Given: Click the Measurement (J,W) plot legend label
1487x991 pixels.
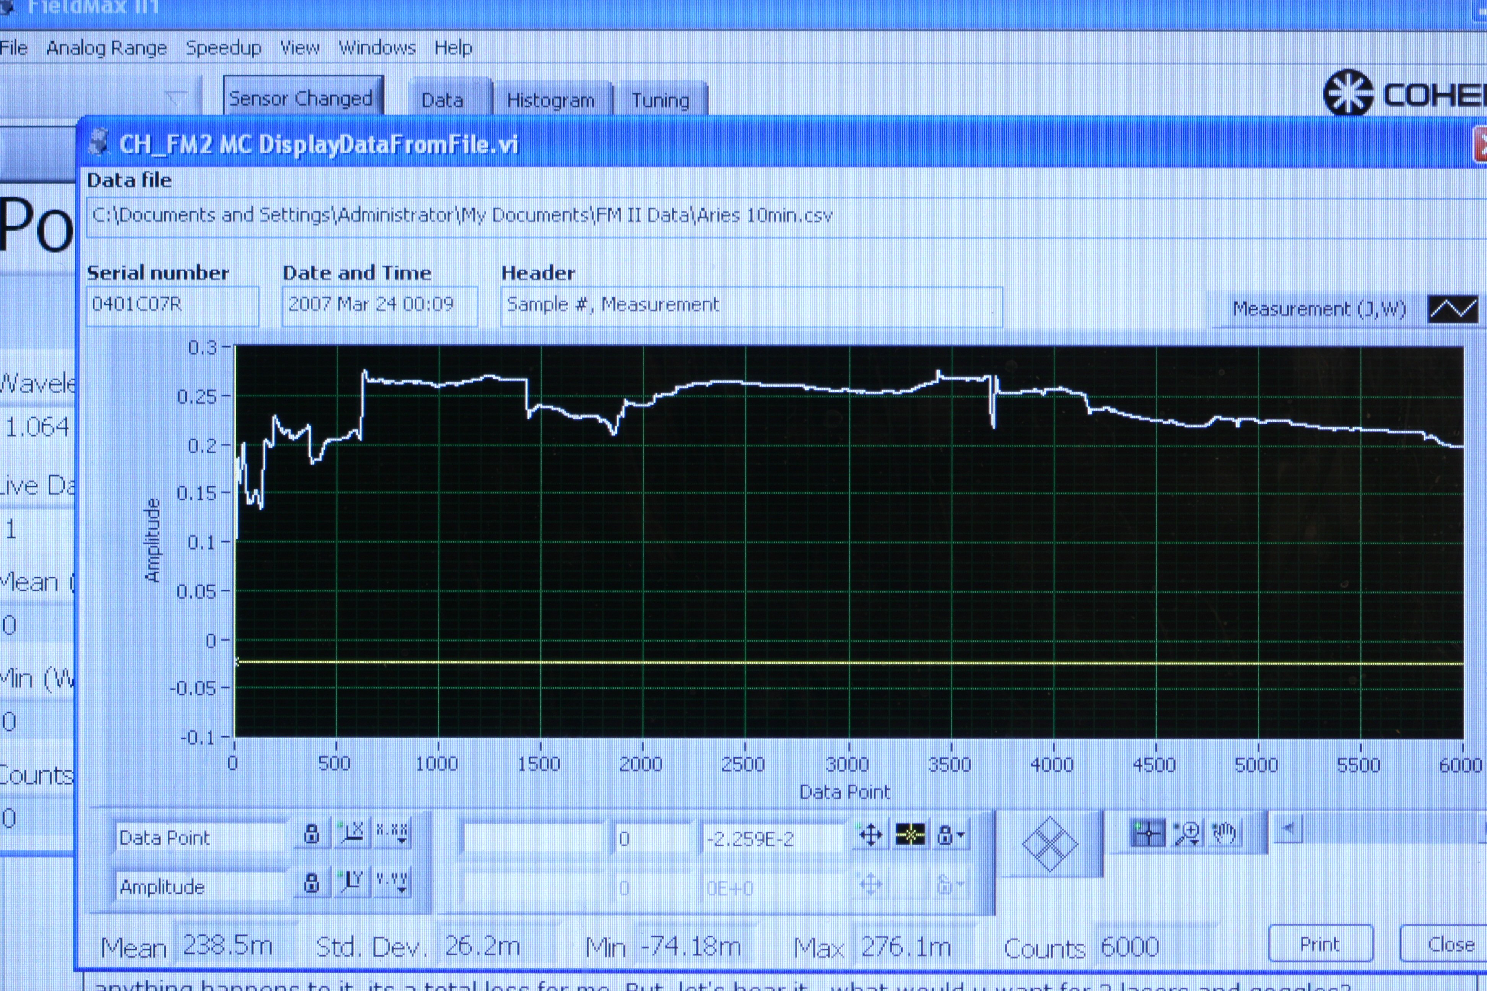Looking at the screenshot, I should point(1319,309).
